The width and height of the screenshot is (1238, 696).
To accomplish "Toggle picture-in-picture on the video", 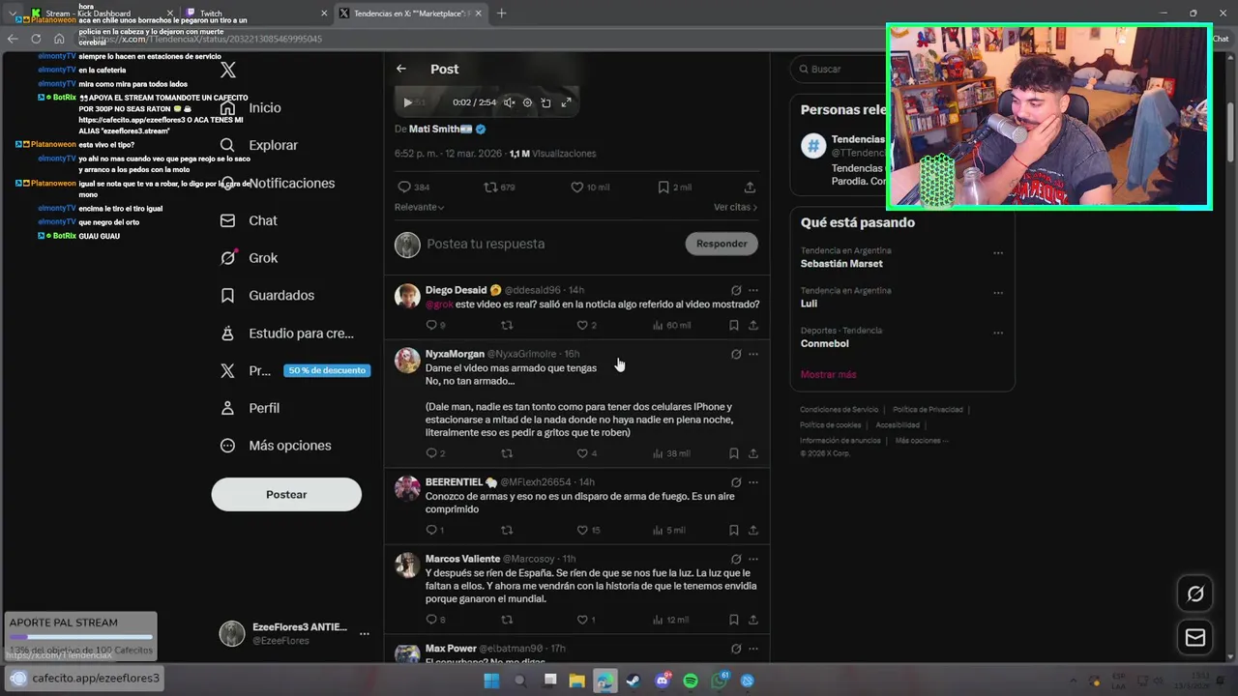I will pos(546,102).
